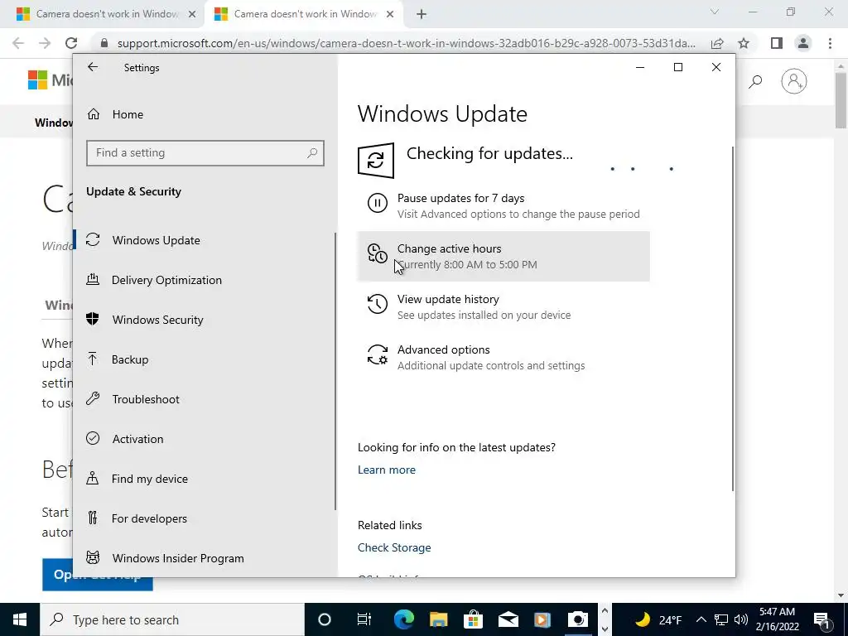Click Chrome forward navigation button
The image size is (848, 636).
click(45, 43)
